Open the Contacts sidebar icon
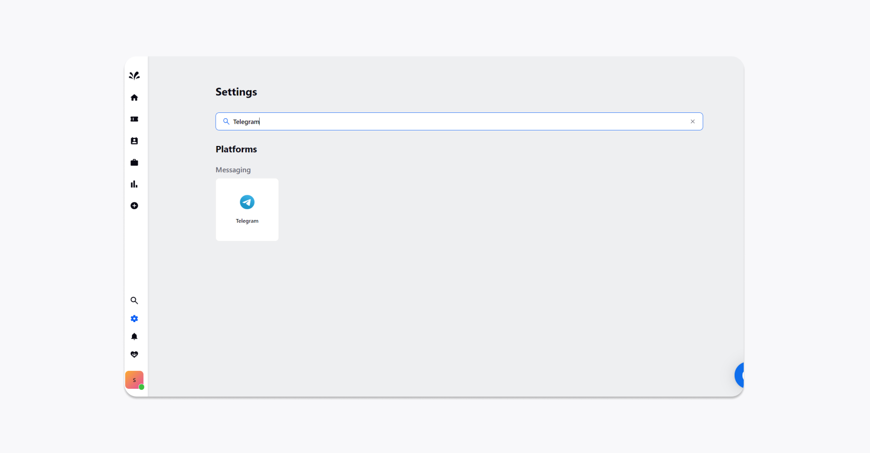 [x=134, y=141]
